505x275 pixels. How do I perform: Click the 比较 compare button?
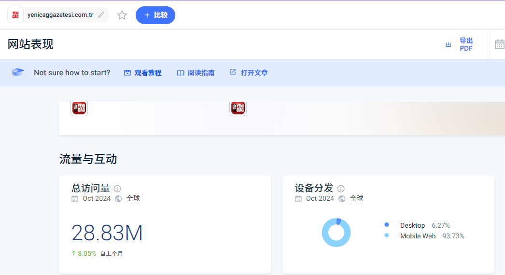155,15
